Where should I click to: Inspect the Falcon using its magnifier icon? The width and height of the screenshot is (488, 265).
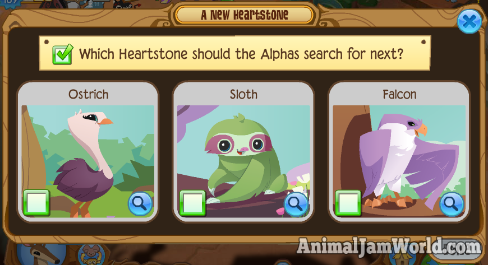[452, 204]
